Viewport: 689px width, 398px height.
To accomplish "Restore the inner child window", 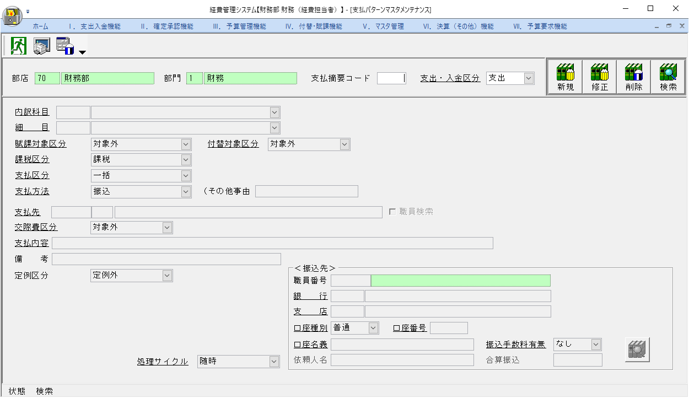I will tap(669, 26).
